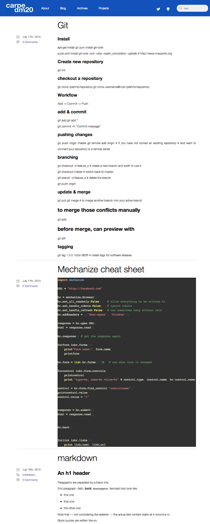
Task: Open the 3 Comments link
Action: [30, 42]
